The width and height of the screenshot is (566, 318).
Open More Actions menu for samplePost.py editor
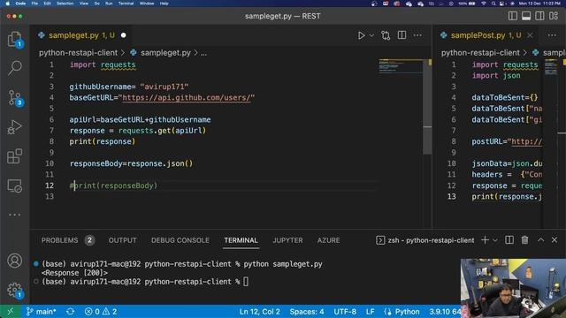click(552, 35)
